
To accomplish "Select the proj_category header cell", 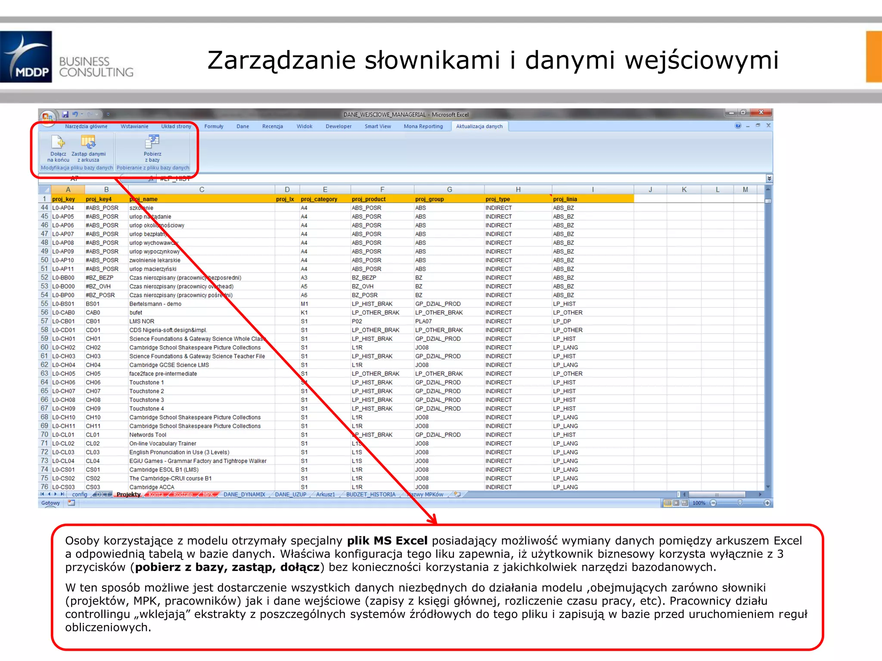I will (x=325, y=199).
